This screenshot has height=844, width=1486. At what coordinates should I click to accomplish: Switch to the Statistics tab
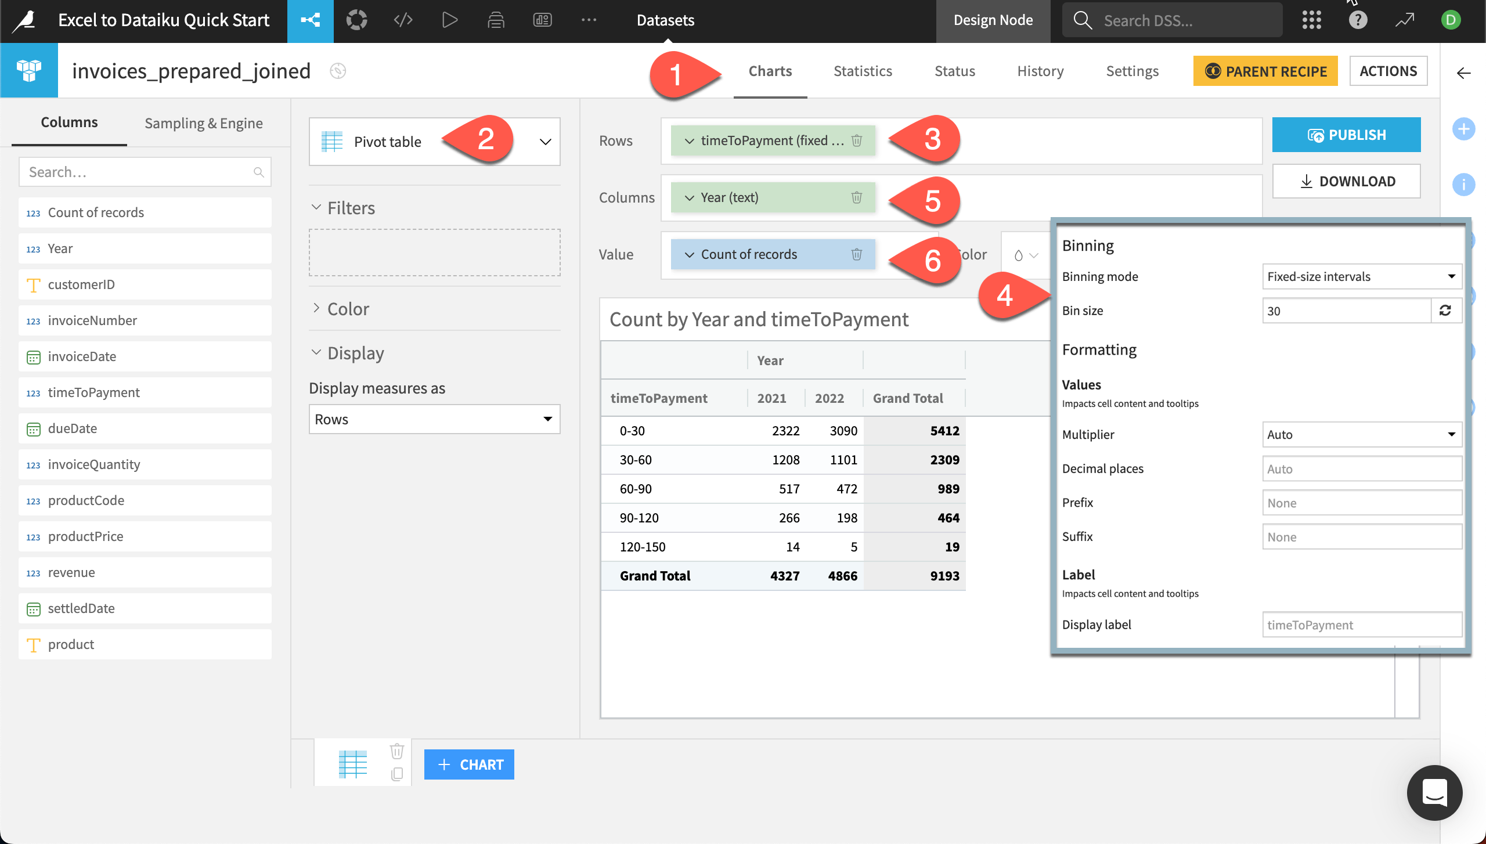pyautogui.click(x=863, y=71)
